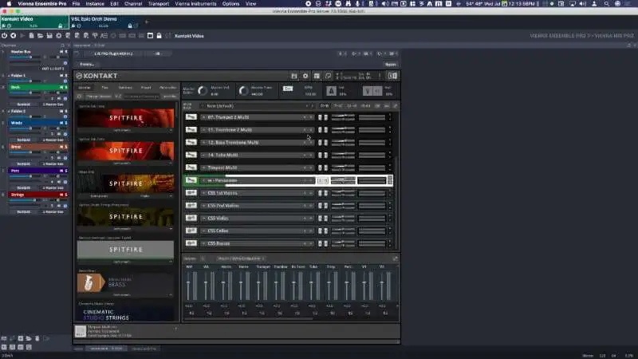Click the Kontakt save floppy disk icon
The height and width of the screenshot is (359, 638).
[294, 76]
